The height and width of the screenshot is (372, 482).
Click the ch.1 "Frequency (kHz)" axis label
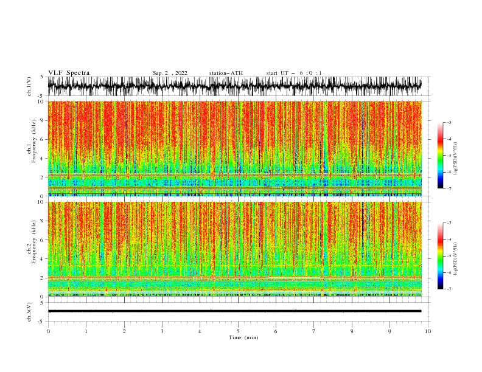coord(34,141)
